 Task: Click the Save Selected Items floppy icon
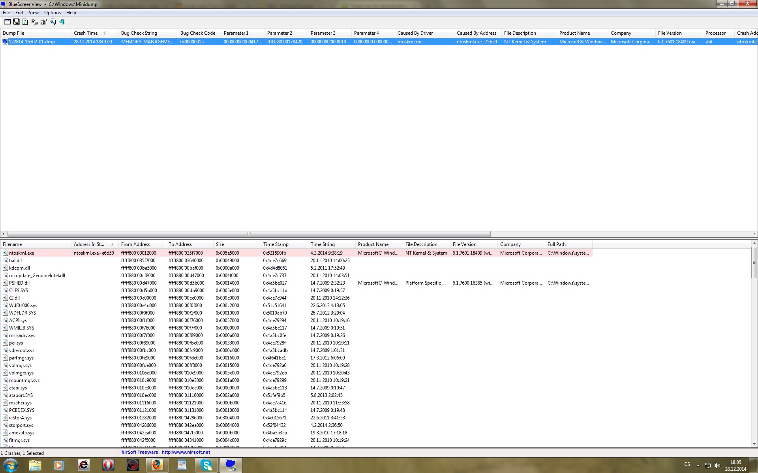pyautogui.click(x=16, y=22)
